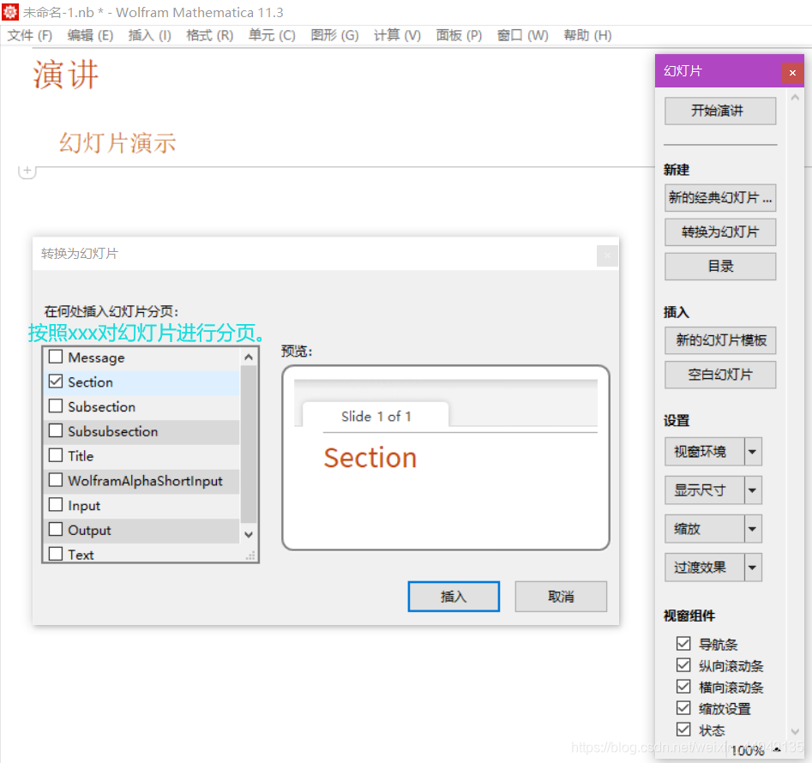Viewport: 812px width, 763px height.
Task: Check the Title checkbox
Action: (x=56, y=455)
